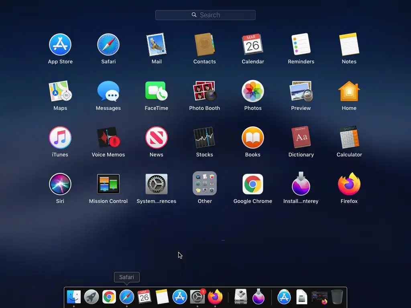Launch the Books app
Image resolution: width=411 pixels, height=308 pixels.
tap(253, 138)
